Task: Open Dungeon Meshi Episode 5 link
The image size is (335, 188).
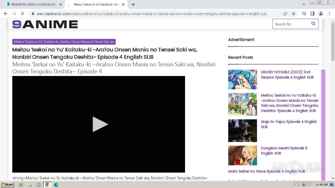Action: tap(284, 151)
